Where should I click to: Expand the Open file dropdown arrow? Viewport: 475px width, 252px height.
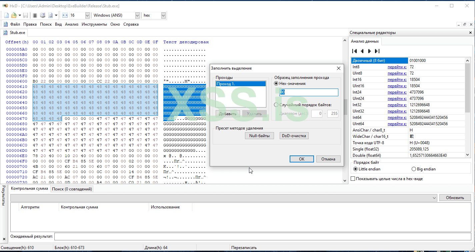(x=20, y=15)
